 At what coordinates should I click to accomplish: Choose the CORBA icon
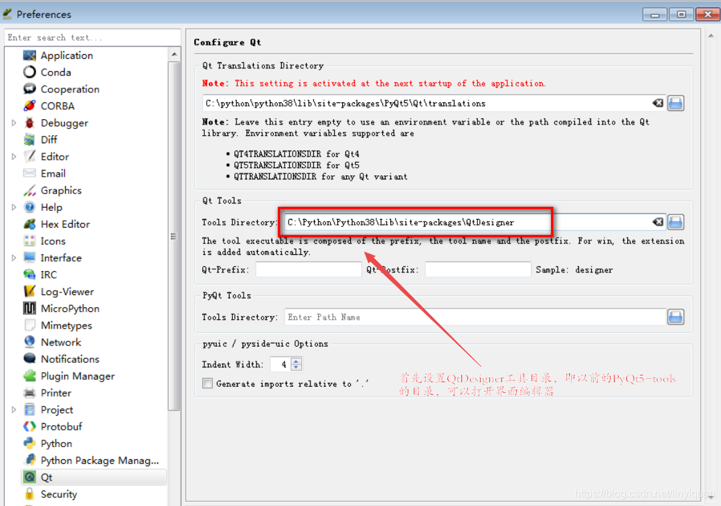[29, 106]
